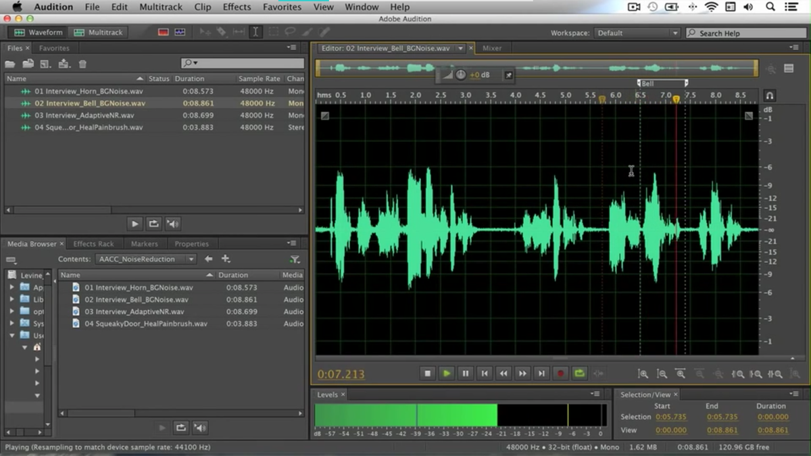Image resolution: width=811 pixels, height=456 pixels.
Task: Click the Zoom In at In Point icon
Action: (x=739, y=373)
